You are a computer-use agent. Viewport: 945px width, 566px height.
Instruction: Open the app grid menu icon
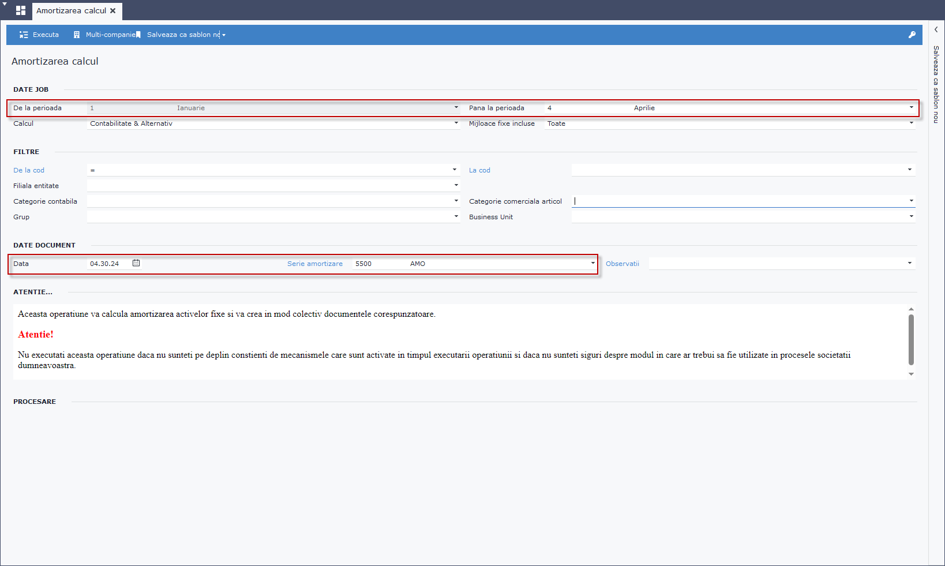click(21, 10)
